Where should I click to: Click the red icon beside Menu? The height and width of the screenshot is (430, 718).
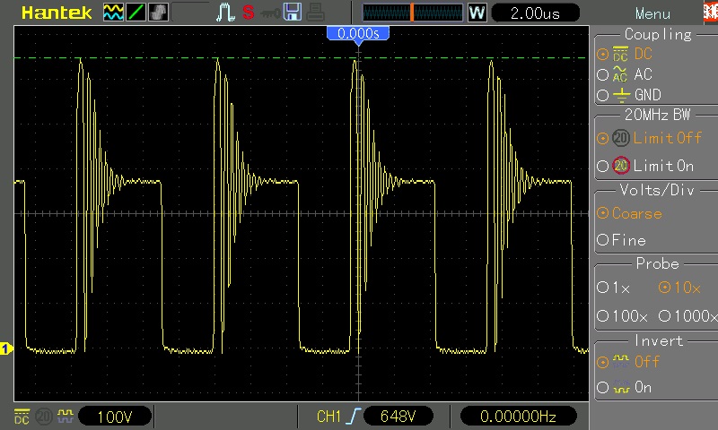click(x=711, y=13)
